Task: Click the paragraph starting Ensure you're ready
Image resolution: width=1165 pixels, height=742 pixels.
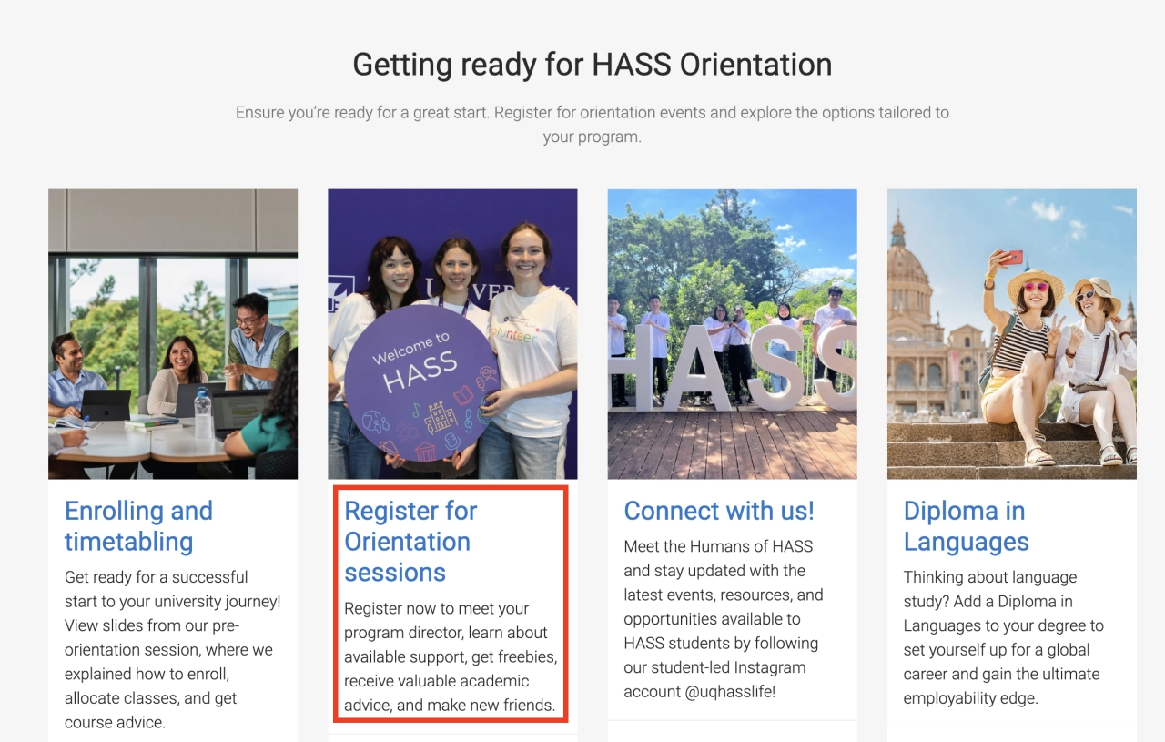Action: (x=593, y=125)
